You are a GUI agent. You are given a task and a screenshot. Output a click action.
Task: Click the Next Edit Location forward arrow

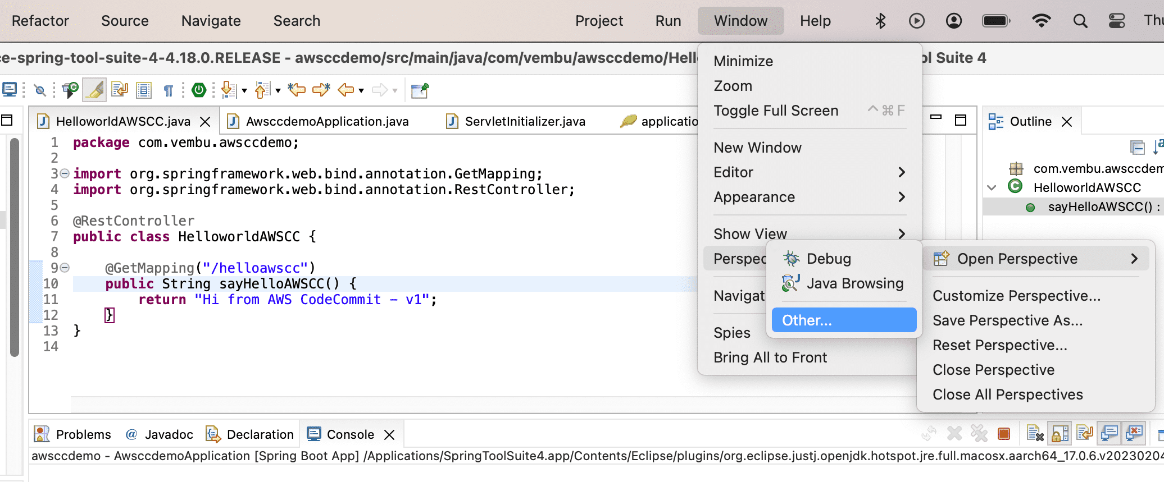[321, 90]
